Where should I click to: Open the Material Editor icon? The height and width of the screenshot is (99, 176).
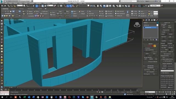[x=114, y=6]
